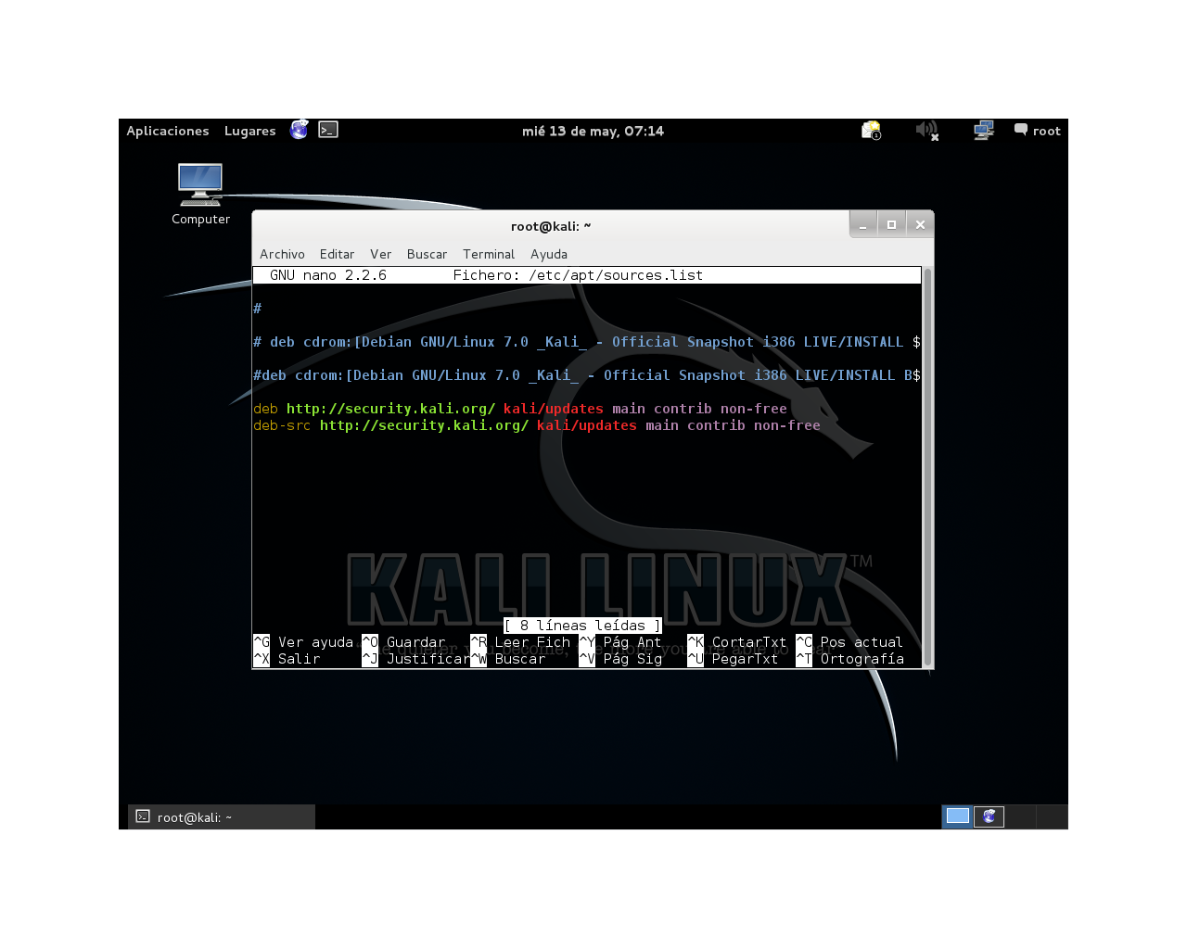Click the root@kali: ~ window title
The width and height of the screenshot is (1187, 949).
[551, 226]
